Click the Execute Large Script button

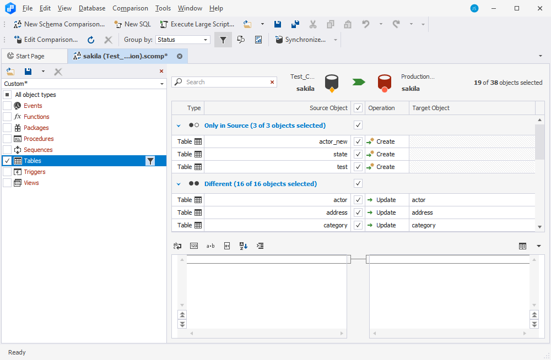[197, 24]
